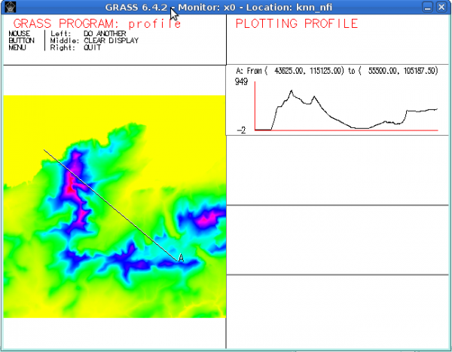This screenshot has width=452, height=352.
Task: Click the start of the transect line
Action: tap(44, 148)
